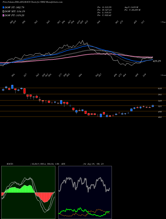Click inside the dark blue ADX panel
166x219 pixels.
85,192
